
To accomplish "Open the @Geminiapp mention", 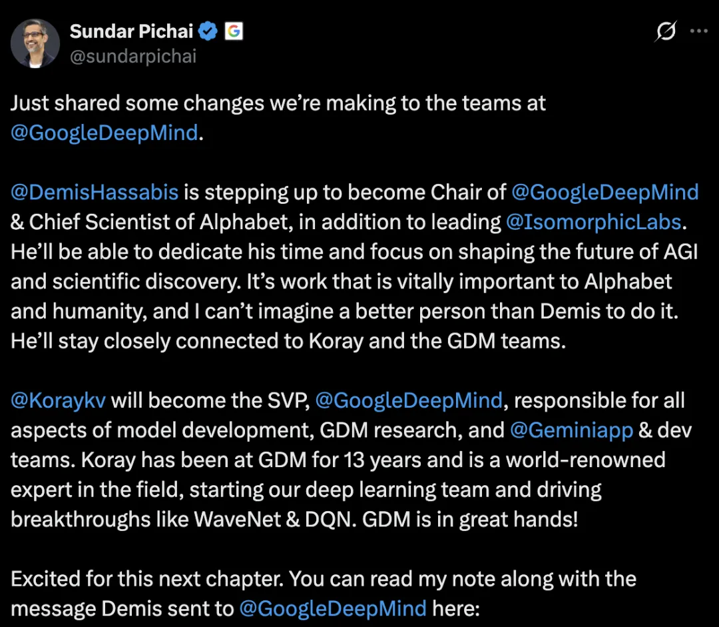I will point(571,430).
